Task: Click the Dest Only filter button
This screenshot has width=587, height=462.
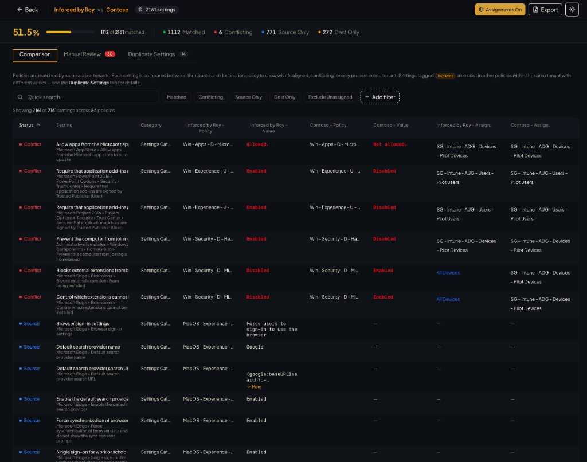Action: (285, 97)
